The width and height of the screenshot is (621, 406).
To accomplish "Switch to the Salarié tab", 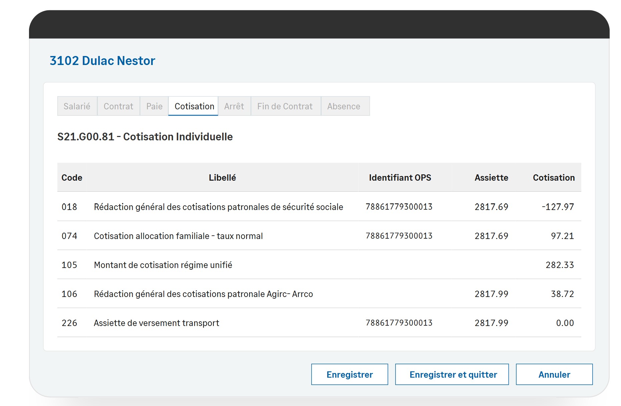I will [77, 106].
